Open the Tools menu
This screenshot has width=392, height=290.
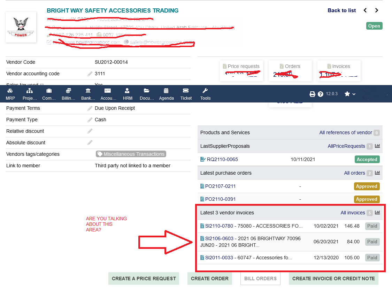(x=205, y=94)
